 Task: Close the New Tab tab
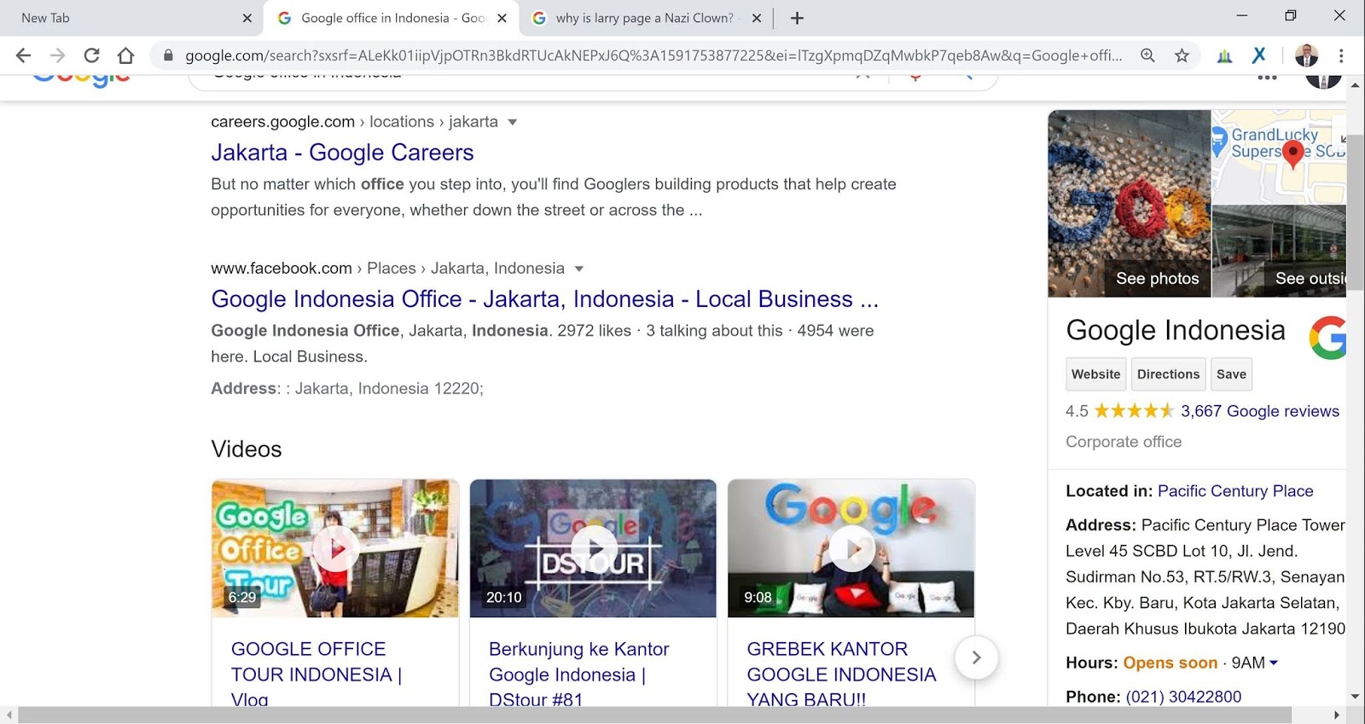click(x=247, y=18)
